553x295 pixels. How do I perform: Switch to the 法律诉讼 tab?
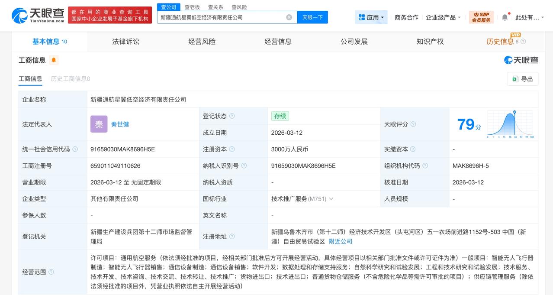pos(125,41)
